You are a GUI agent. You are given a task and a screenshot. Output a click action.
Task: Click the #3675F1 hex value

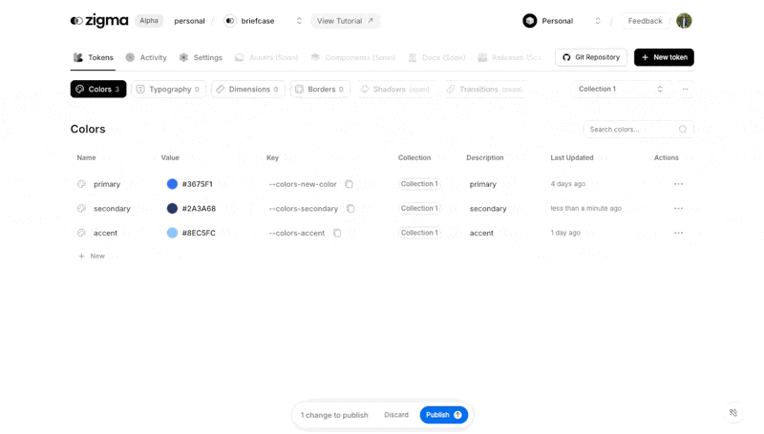pyautogui.click(x=198, y=184)
